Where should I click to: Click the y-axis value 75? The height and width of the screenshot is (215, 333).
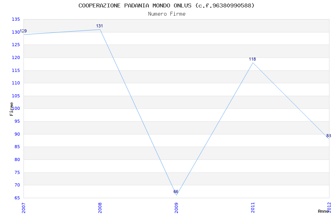coord(17,172)
